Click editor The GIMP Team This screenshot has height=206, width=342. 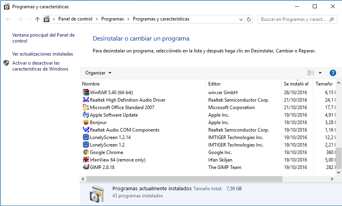coord(225,167)
